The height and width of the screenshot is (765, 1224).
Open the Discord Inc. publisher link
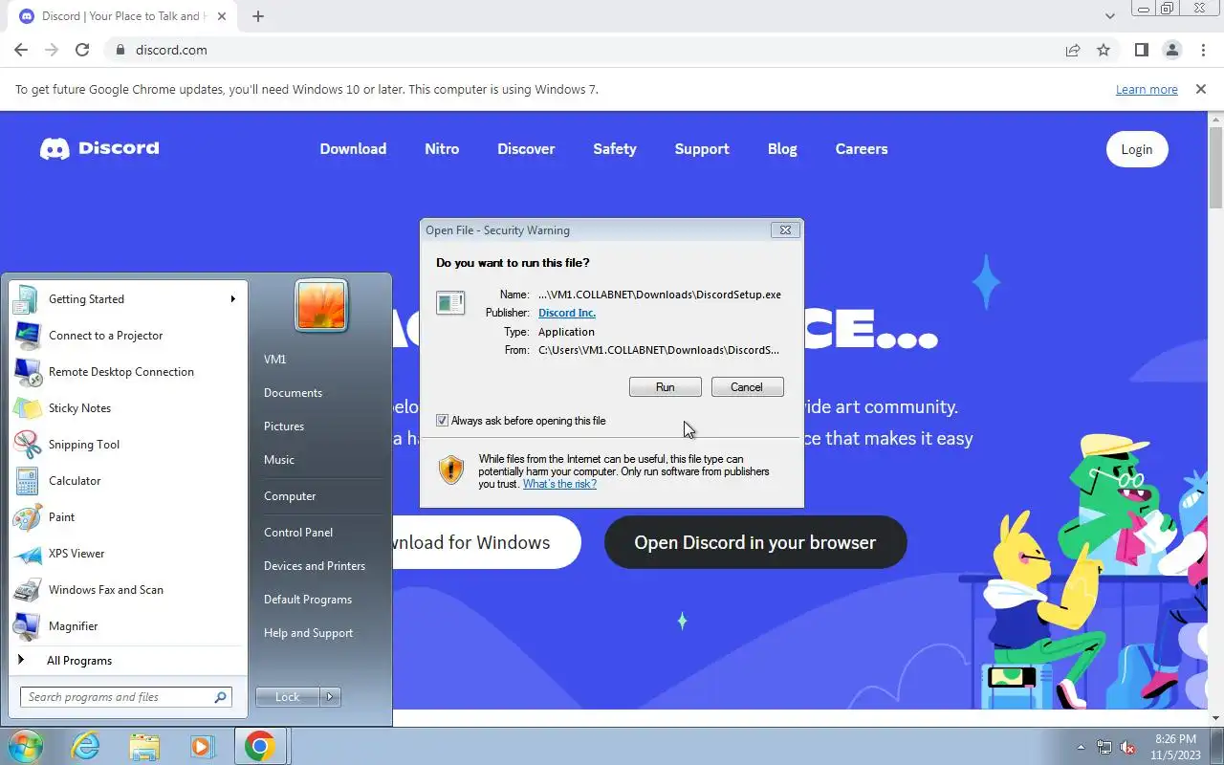click(x=567, y=313)
